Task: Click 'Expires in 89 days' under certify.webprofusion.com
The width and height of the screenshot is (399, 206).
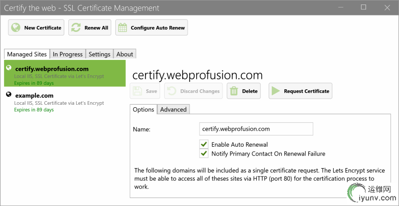Action: coord(34,83)
